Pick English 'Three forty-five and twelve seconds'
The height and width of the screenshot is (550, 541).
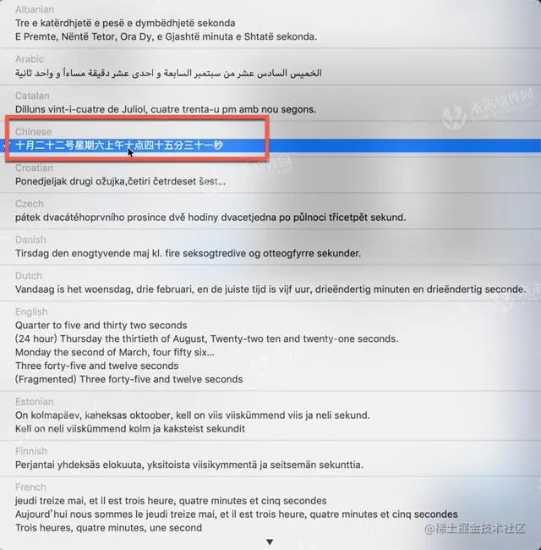(x=96, y=366)
